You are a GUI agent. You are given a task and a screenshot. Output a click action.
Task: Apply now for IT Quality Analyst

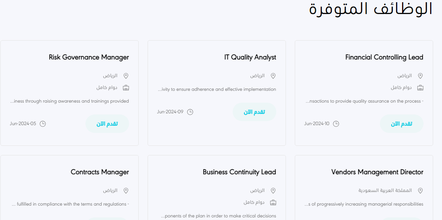(254, 112)
